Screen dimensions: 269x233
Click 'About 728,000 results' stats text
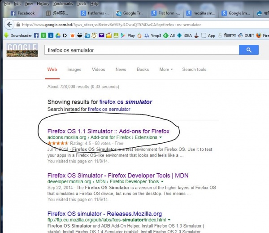[83, 87]
